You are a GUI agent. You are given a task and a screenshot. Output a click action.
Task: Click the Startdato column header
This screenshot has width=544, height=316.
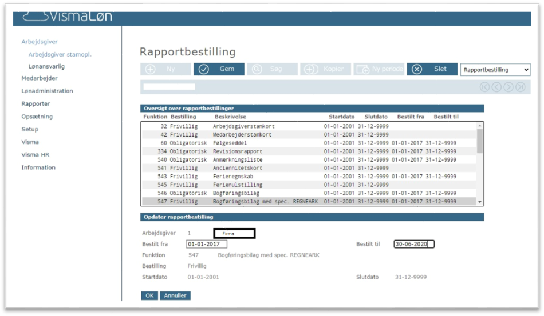(x=341, y=117)
